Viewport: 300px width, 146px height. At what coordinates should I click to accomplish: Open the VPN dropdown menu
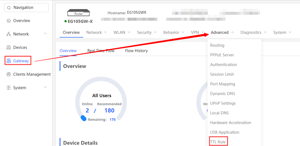(x=197, y=33)
